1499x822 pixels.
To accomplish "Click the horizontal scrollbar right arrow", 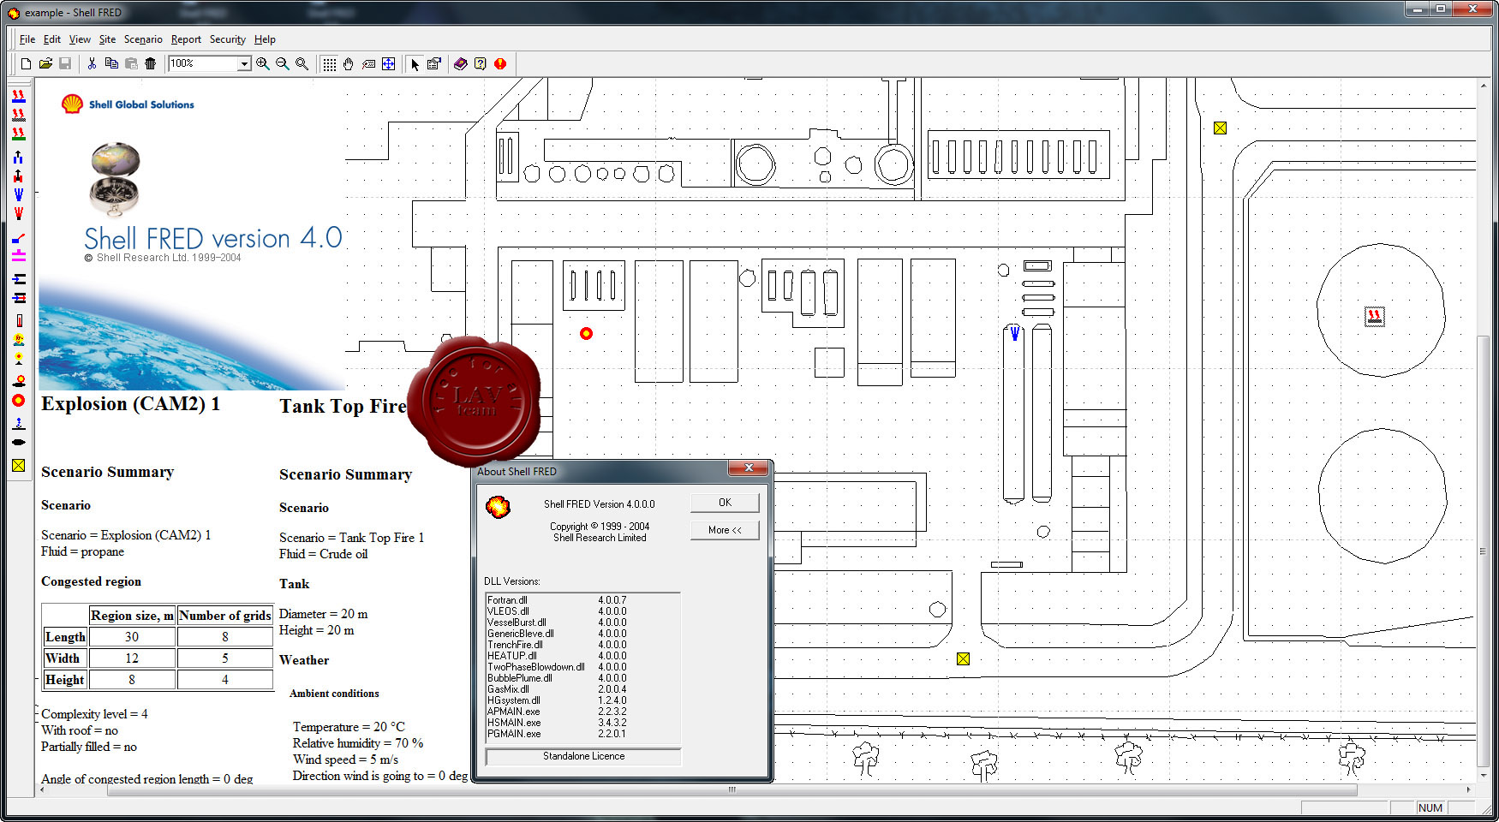I will click(1468, 790).
